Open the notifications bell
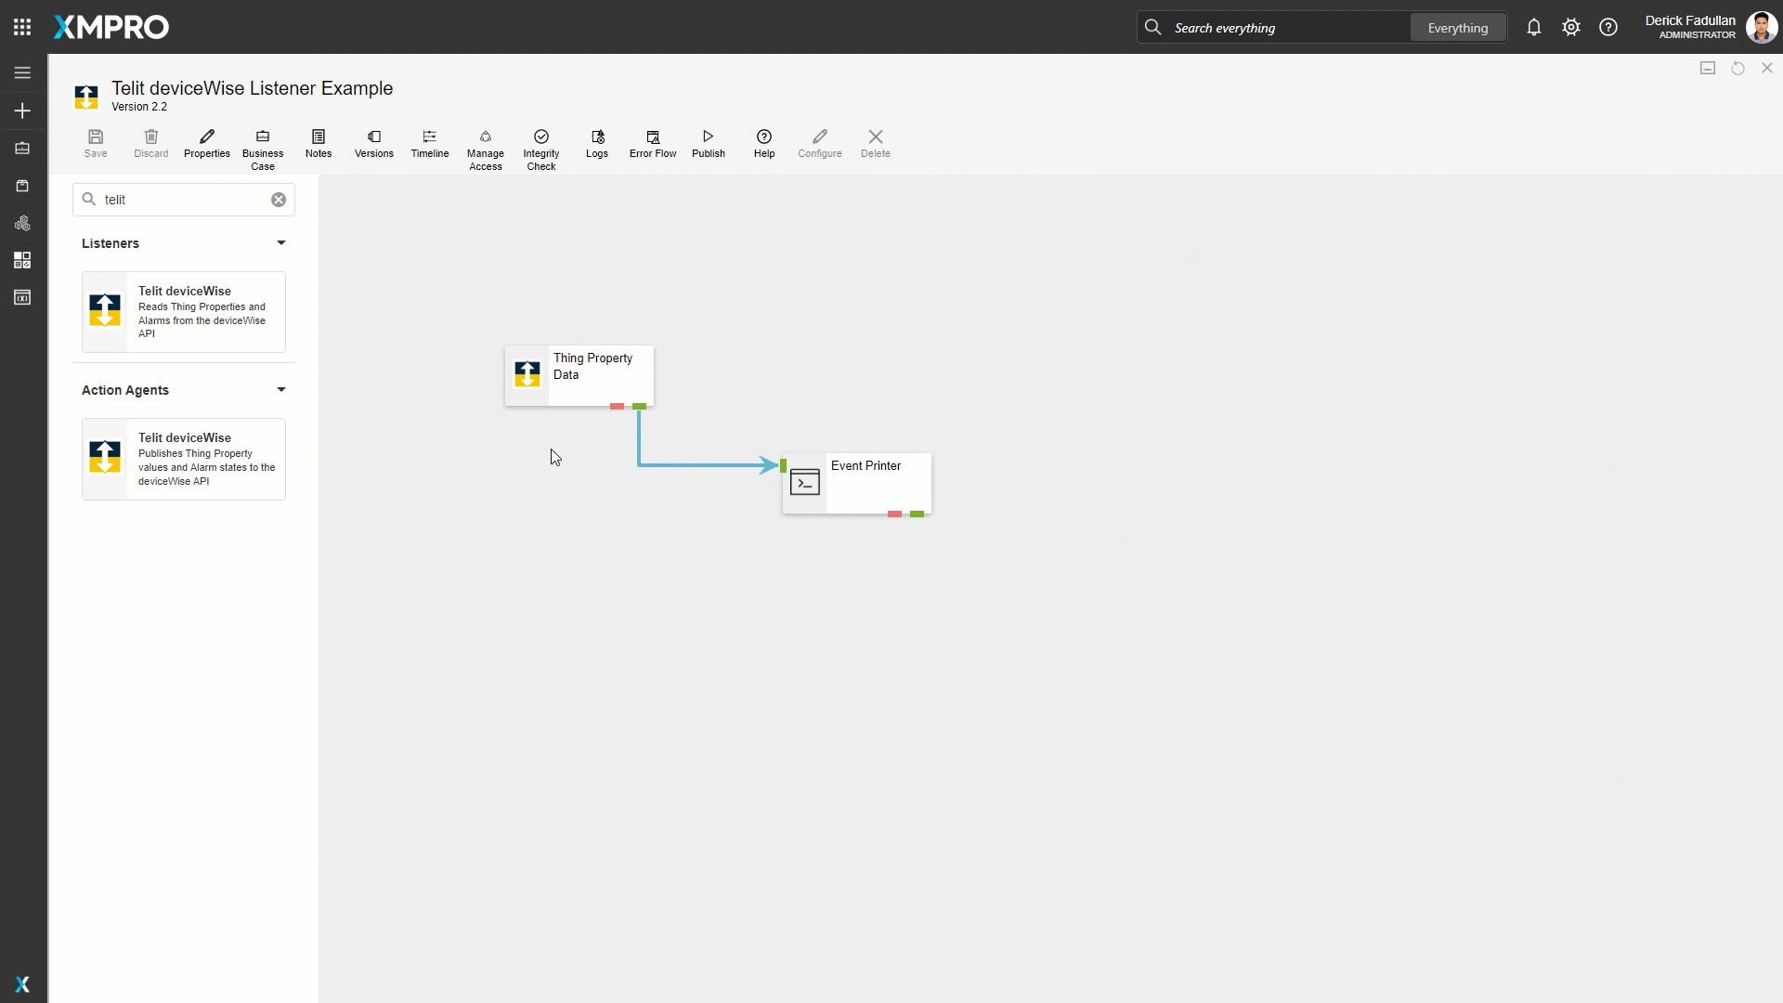The height and width of the screenshot is (1003, 1783). pos(1533,28)
